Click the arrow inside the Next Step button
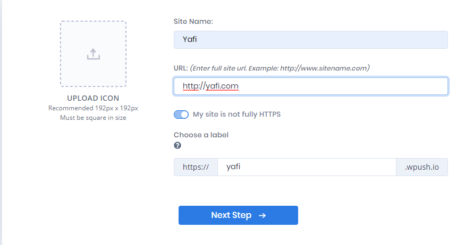 [x=262, y=215]
